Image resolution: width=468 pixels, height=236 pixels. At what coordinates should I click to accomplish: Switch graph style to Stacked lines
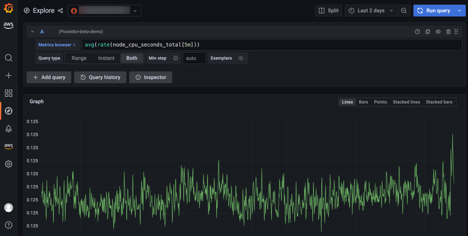point(406,102)
